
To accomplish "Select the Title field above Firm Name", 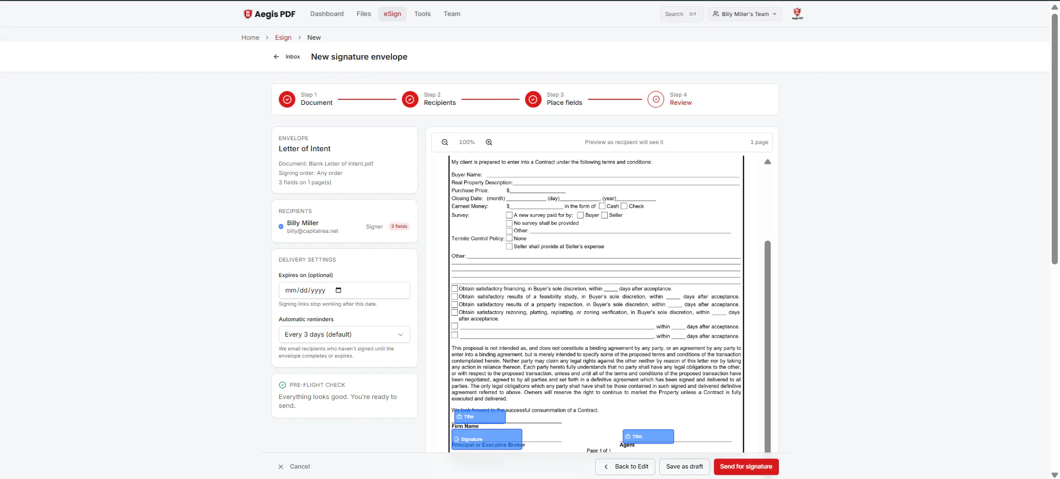I will 480,417.
